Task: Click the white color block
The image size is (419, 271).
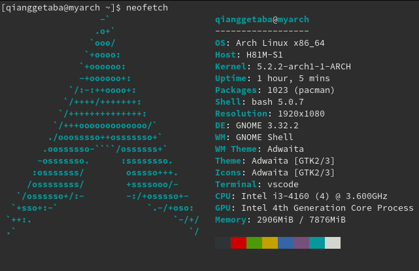Action: 333,243
